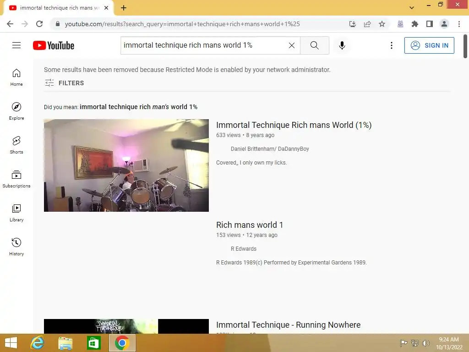Open Shorts in the sidebar
469x352 pixels.
coord(16,145)
